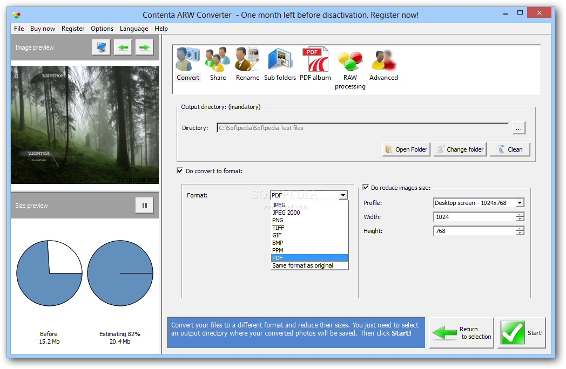Image resolution: width=566 pixels, height=369 pixels.
Task: Open the Share section icon
Action: (218, 64)
